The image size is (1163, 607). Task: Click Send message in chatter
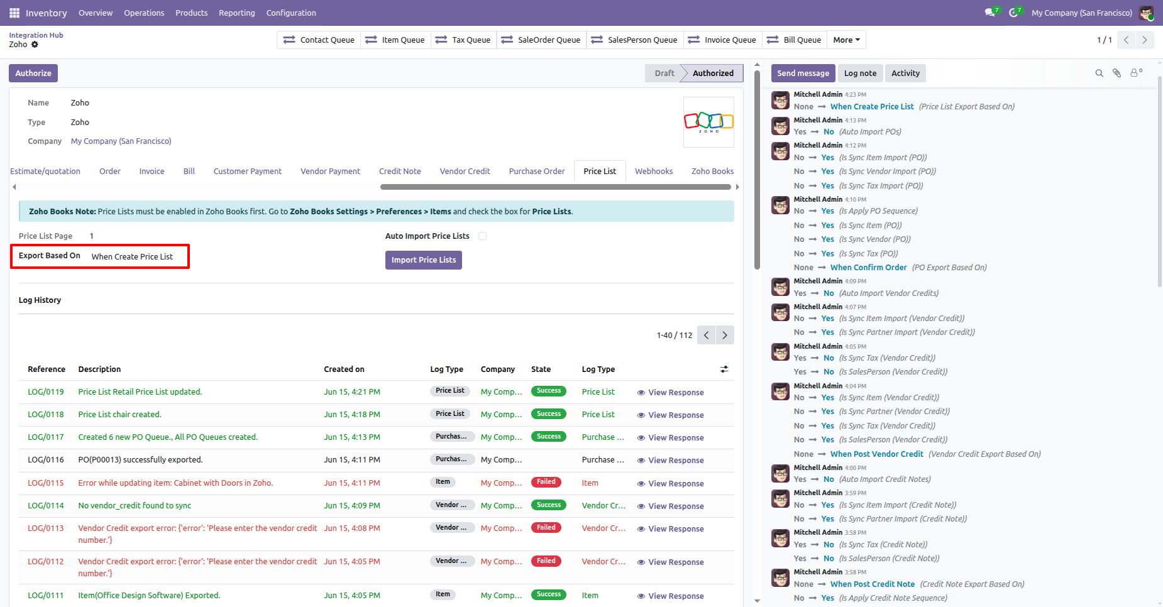tap(803, 74)
